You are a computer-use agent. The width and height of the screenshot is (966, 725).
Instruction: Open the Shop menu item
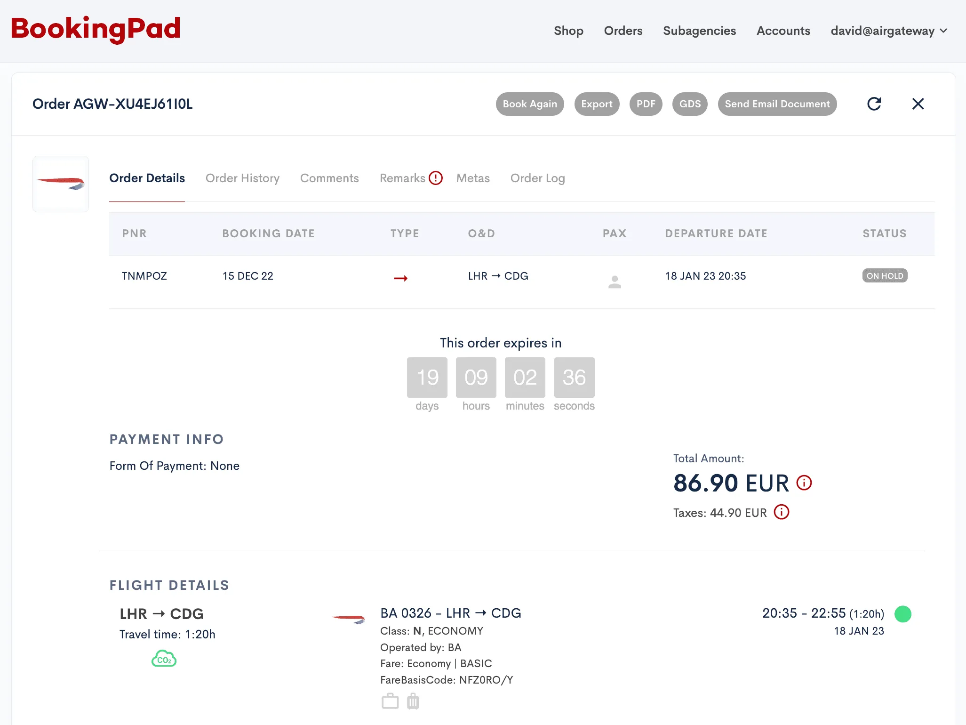(568, 31)
